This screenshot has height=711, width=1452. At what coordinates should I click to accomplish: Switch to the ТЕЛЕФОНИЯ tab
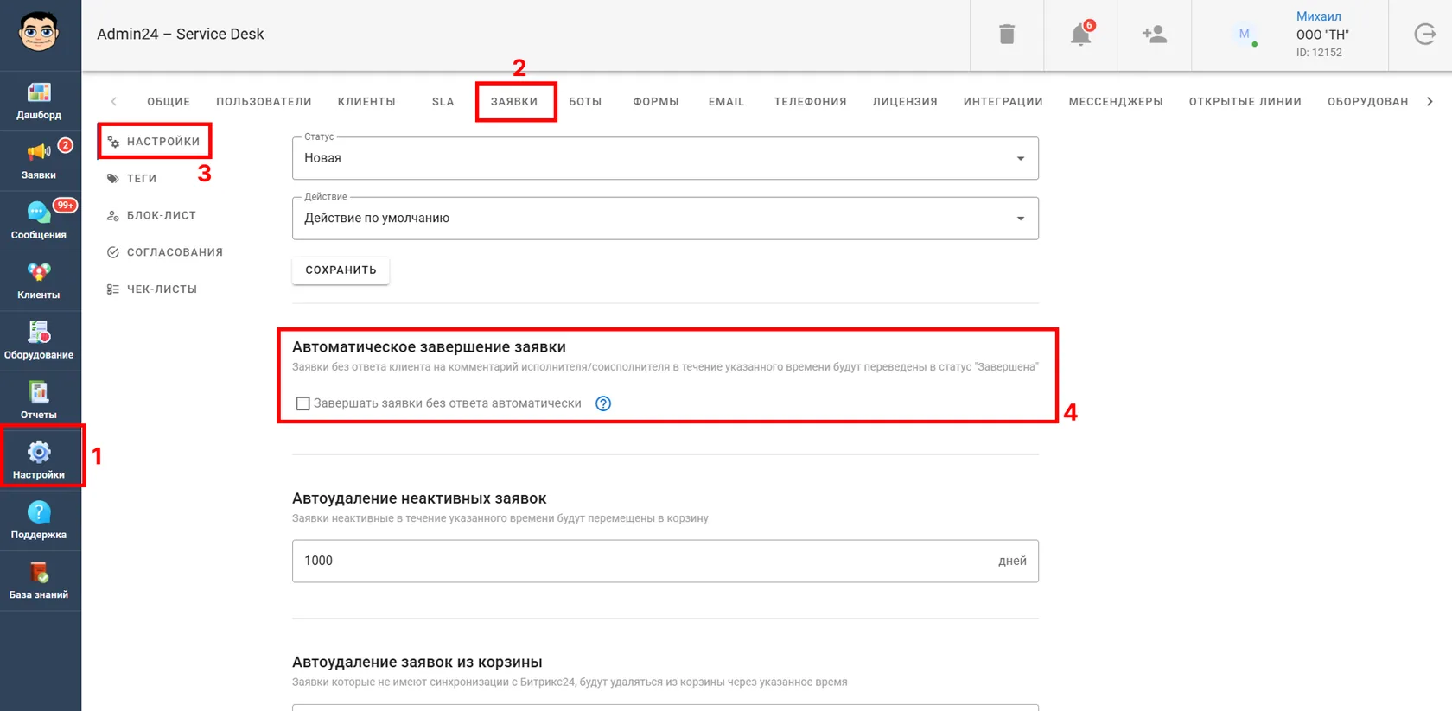(810, 102)
